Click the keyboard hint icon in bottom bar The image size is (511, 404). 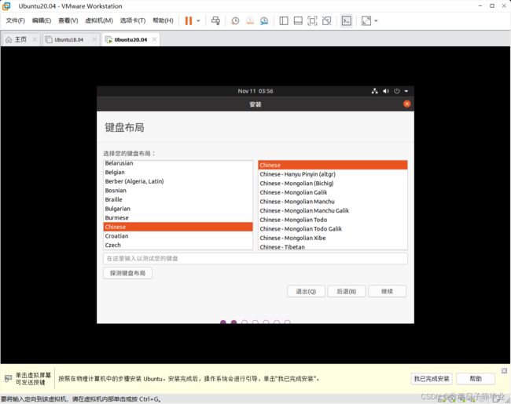tap(8, 378)
